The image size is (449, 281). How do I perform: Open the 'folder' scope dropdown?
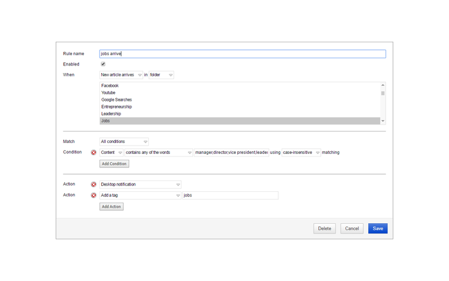(x=161, y=75)
